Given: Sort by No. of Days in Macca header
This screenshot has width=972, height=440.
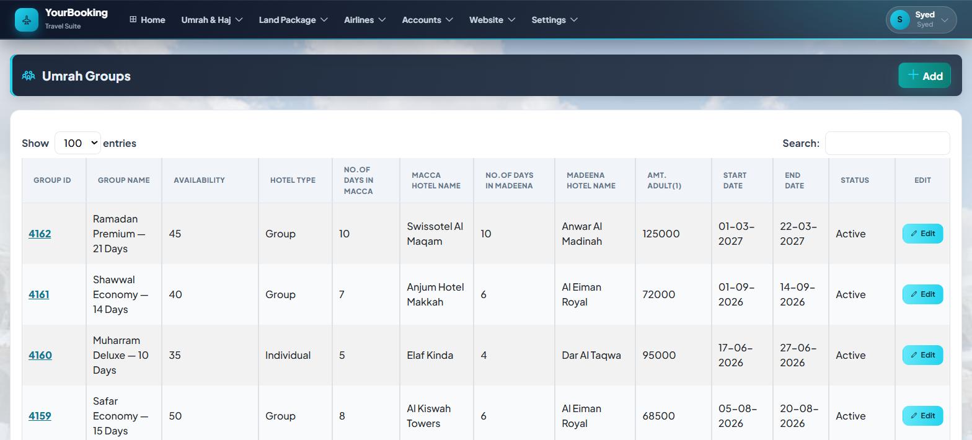Looking at the screenshot, I should tap(366, 180).
